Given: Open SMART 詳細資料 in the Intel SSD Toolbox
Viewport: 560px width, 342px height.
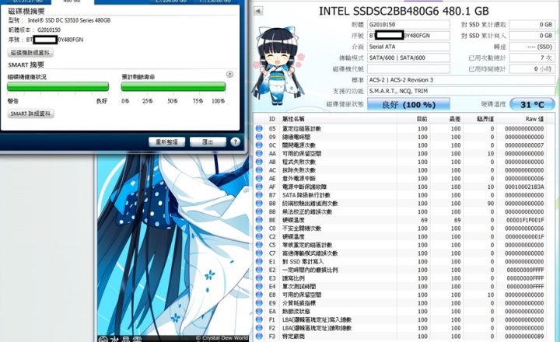Looking at the screenshot, I should [x=30, y=113].
